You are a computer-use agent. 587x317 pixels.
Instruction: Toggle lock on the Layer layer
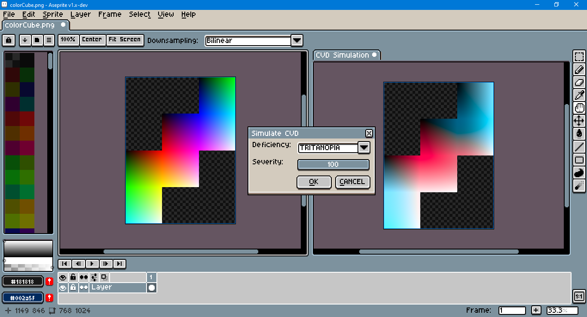coord(73,287)
